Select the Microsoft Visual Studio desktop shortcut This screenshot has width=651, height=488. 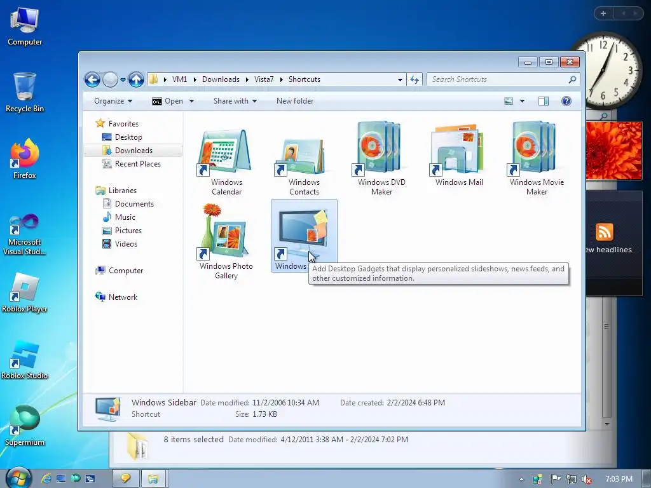(x=25, y=234)
